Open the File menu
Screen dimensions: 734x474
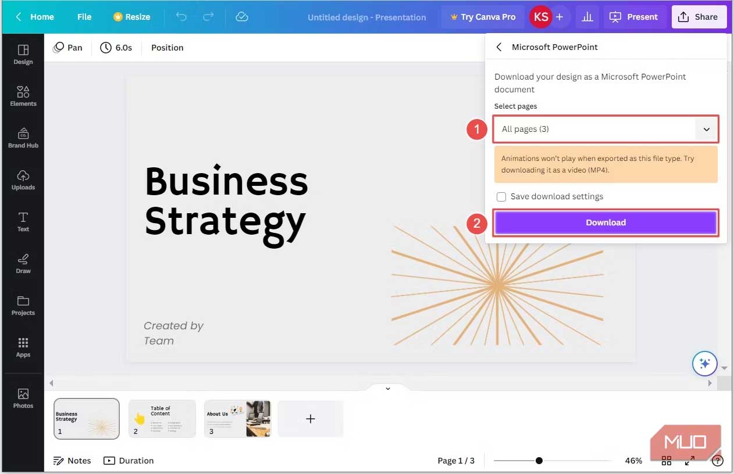pos(84,17)
